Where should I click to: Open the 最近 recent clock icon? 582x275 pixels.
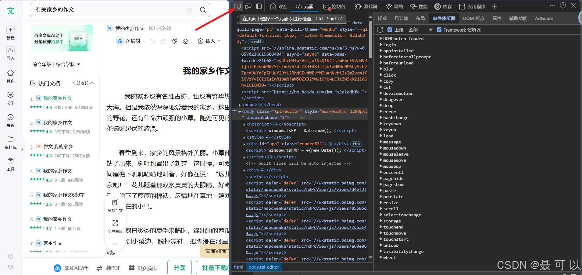11,117
